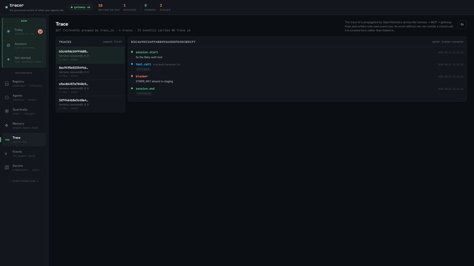Open the Events section
Image resolution: width=474 pixels, height=266 pixels.
pyautogui.click(x=24, y=154)
